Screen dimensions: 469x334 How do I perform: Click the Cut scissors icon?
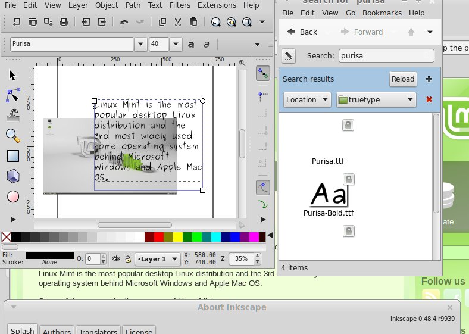click(x=178, y=22)
